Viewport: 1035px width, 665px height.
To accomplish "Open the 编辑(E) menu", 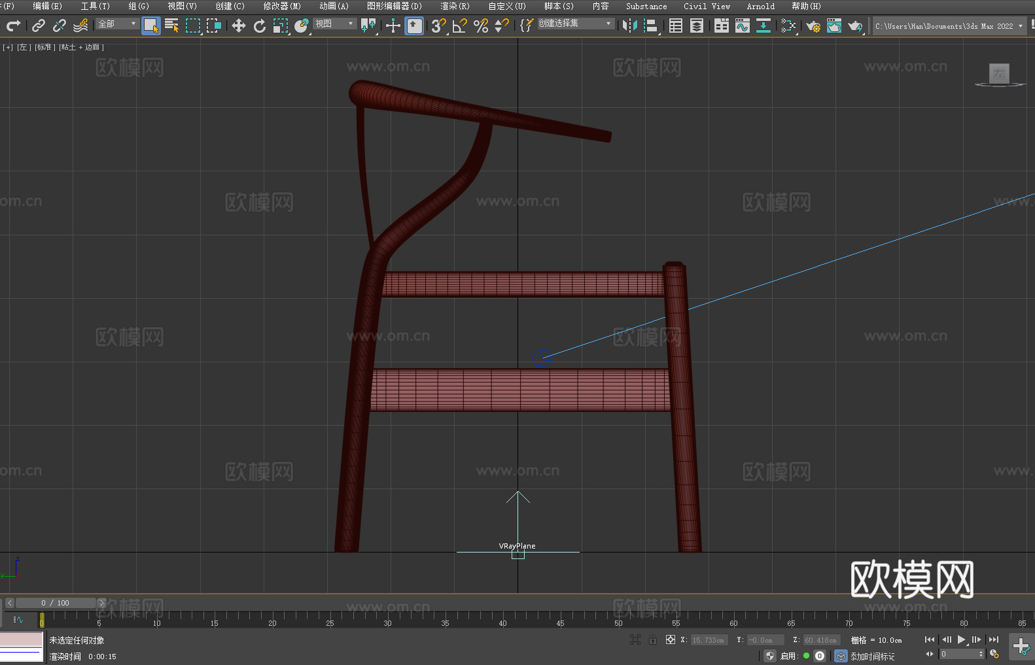I will coord(47,6).
